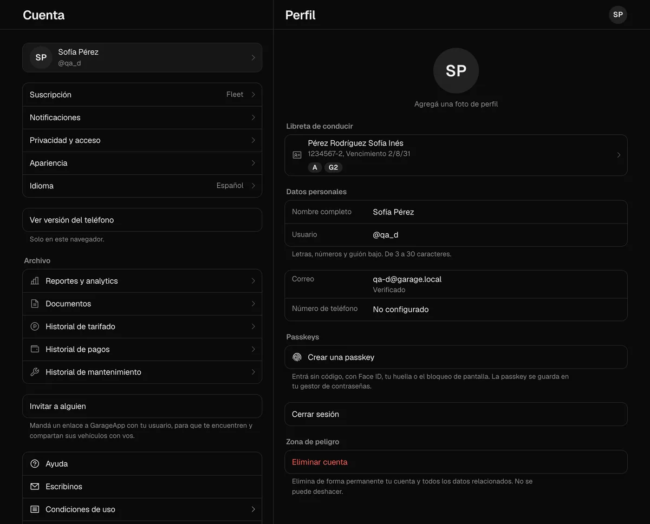This screenshot has height=524, width=650.
Task: Open the Ayuda entry
Action: 142,464
